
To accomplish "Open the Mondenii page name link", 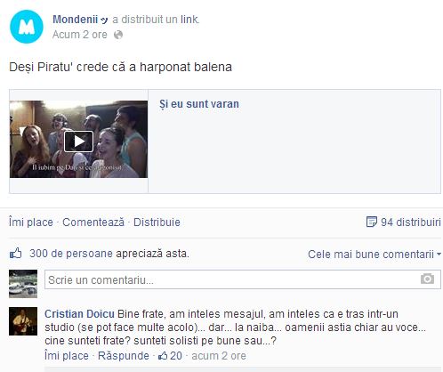I will click(75, 20).
